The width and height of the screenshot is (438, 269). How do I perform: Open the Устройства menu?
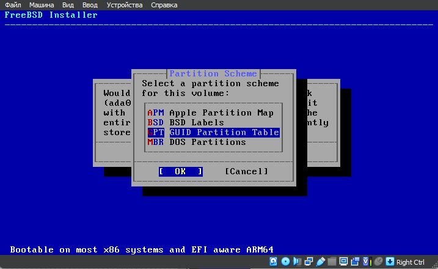click(125, 5)
